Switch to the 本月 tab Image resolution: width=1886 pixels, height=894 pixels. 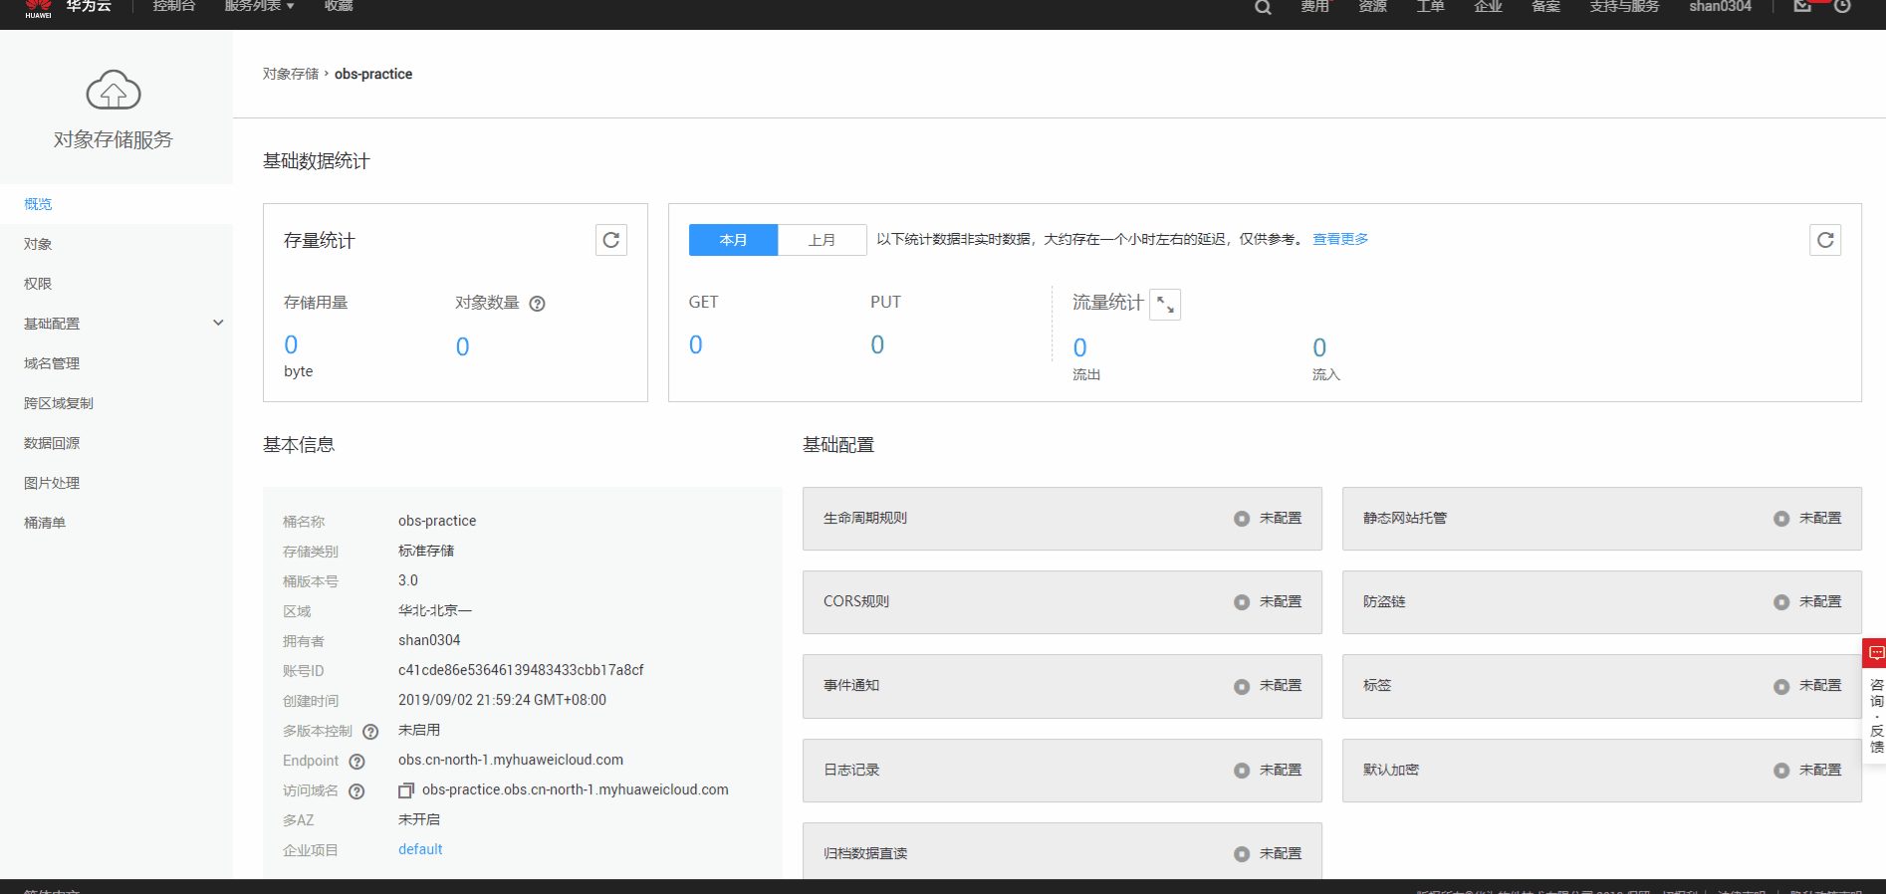tap(733, 240)
